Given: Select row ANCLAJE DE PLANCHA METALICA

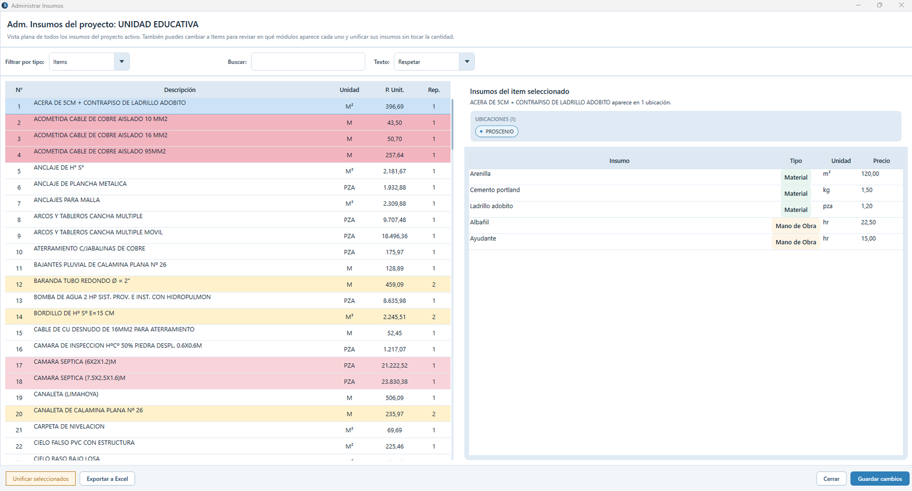Looking at the screenshot, I should (x=228, y=187).
